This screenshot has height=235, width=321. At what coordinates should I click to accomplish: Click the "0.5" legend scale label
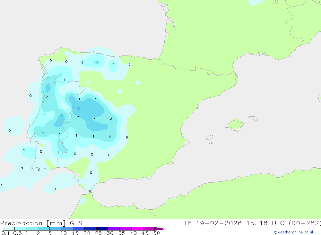pyautogui.click(x=18, y=233)
